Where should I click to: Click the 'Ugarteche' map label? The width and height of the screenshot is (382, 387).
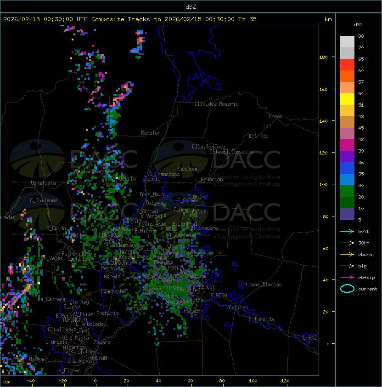click(x=113, y=291)
